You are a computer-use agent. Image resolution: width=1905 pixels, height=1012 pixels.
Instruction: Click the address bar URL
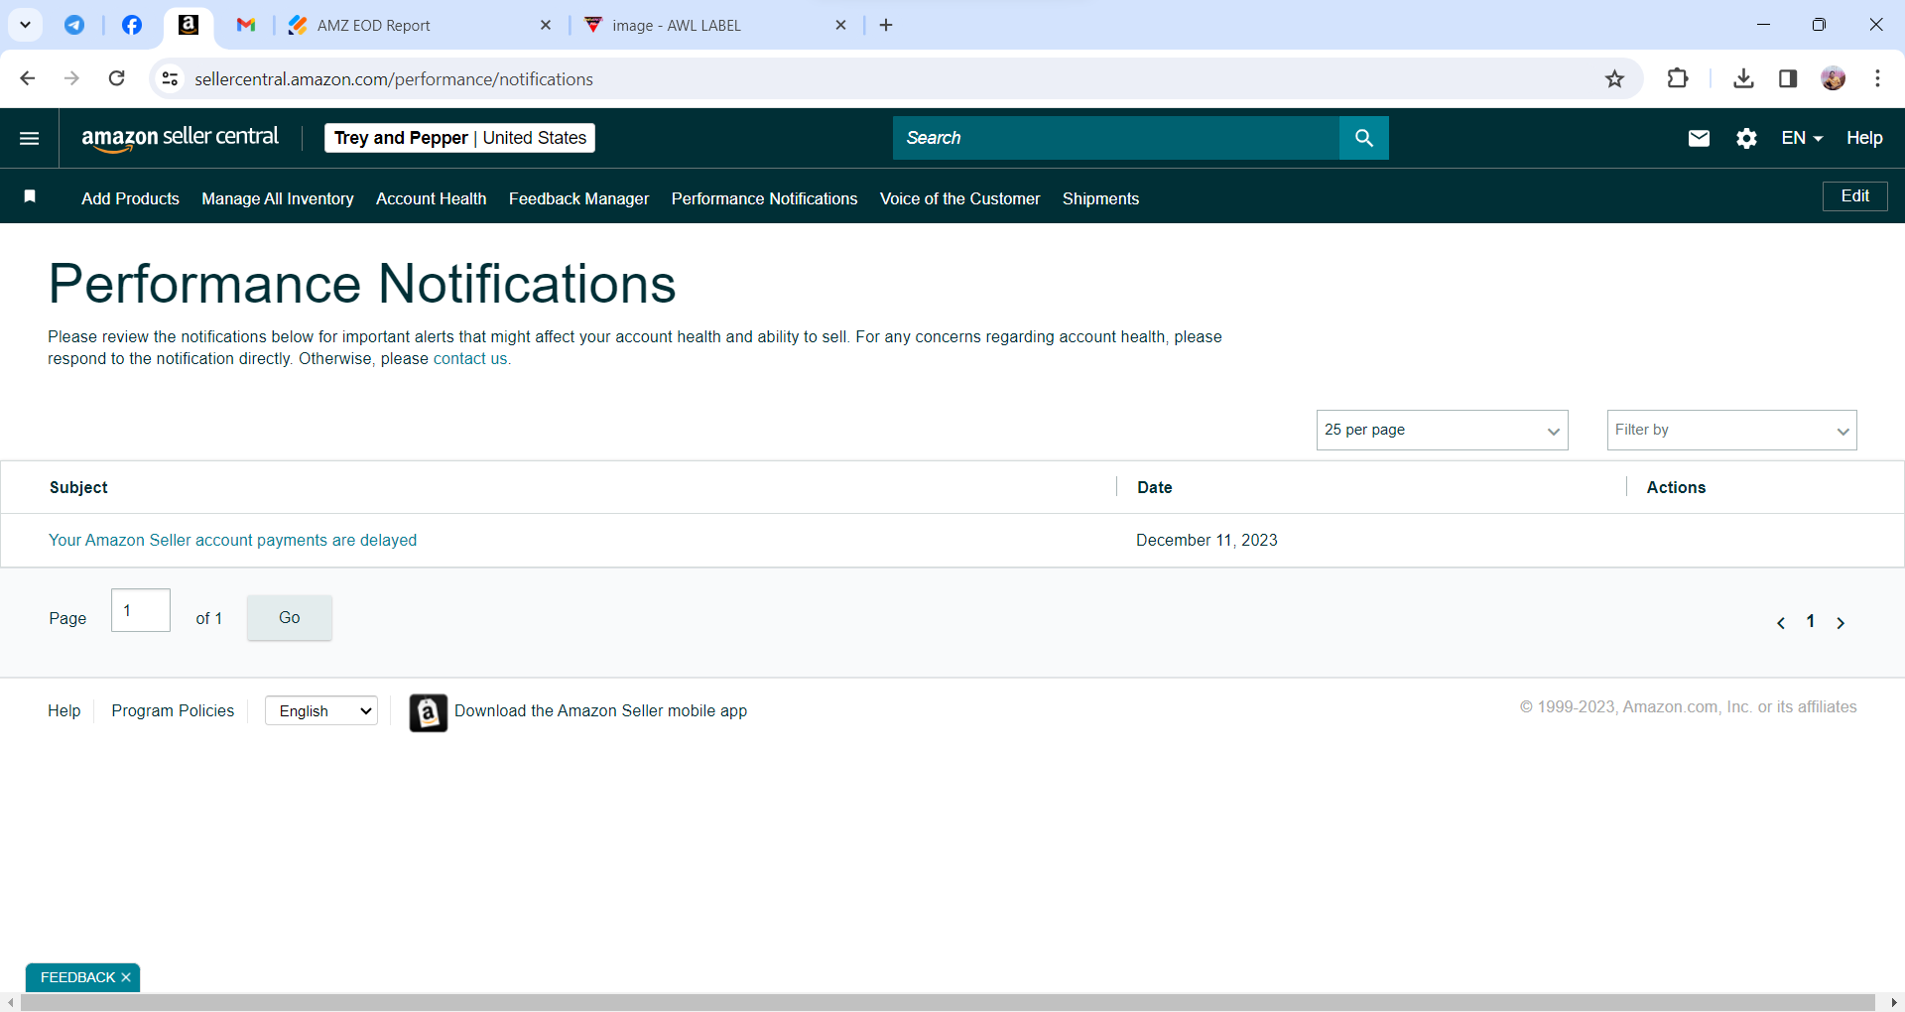(394, 79)
